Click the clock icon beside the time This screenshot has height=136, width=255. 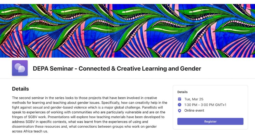click(180, 105)
